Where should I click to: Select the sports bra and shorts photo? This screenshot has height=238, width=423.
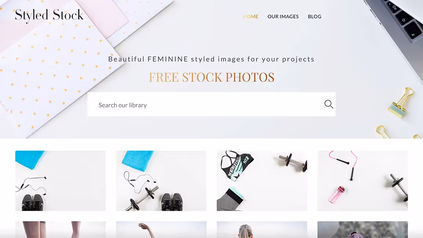[x=262, y=180]
